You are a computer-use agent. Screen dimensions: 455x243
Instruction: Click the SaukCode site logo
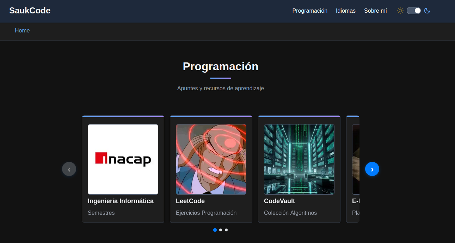point(30,11)
